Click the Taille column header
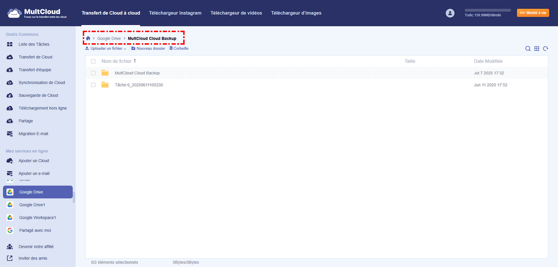The height and width of the screenshot is (267, 558). point(410,61)
